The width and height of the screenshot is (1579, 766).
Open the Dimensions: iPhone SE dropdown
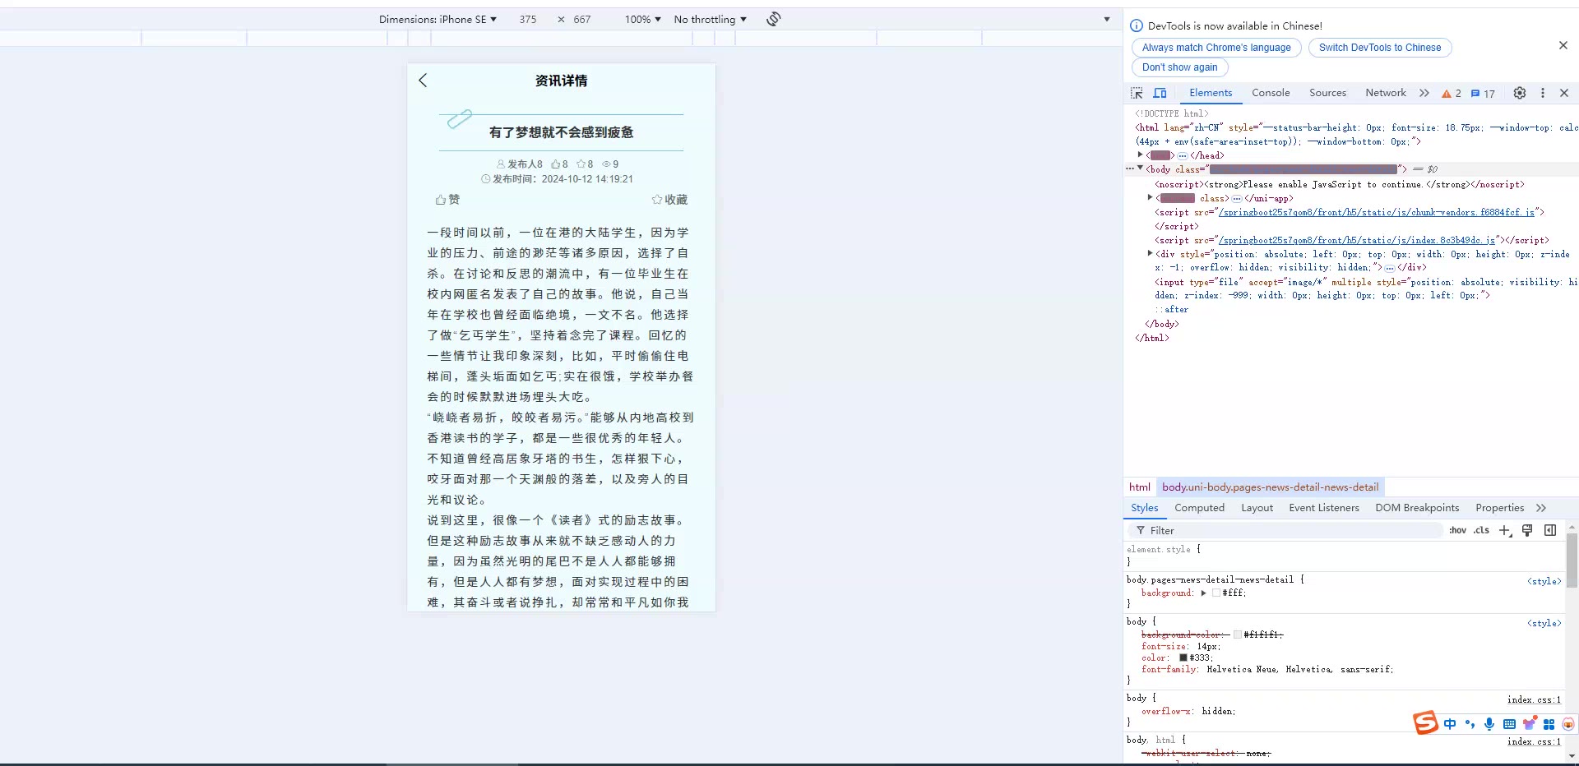point(438,19)
